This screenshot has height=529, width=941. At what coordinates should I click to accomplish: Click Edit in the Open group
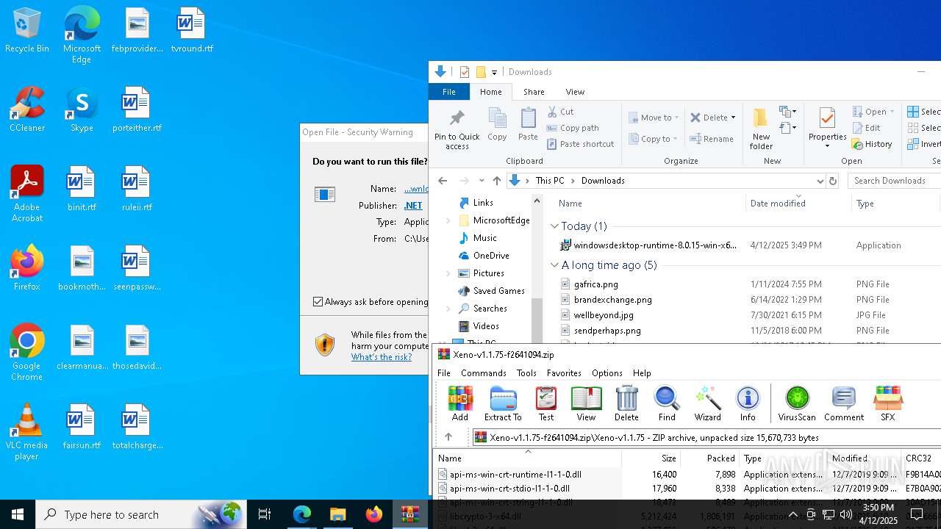coord(866,128)
